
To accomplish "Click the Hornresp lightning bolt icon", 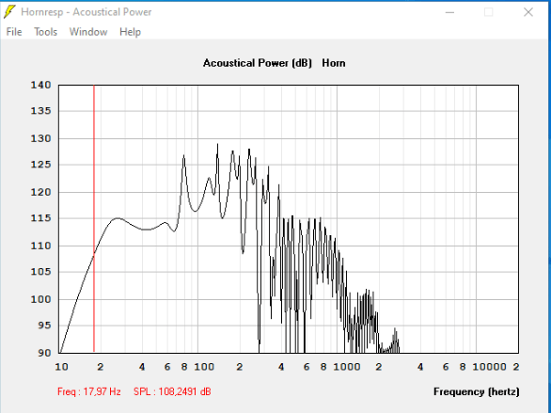I will click(9, 12).
